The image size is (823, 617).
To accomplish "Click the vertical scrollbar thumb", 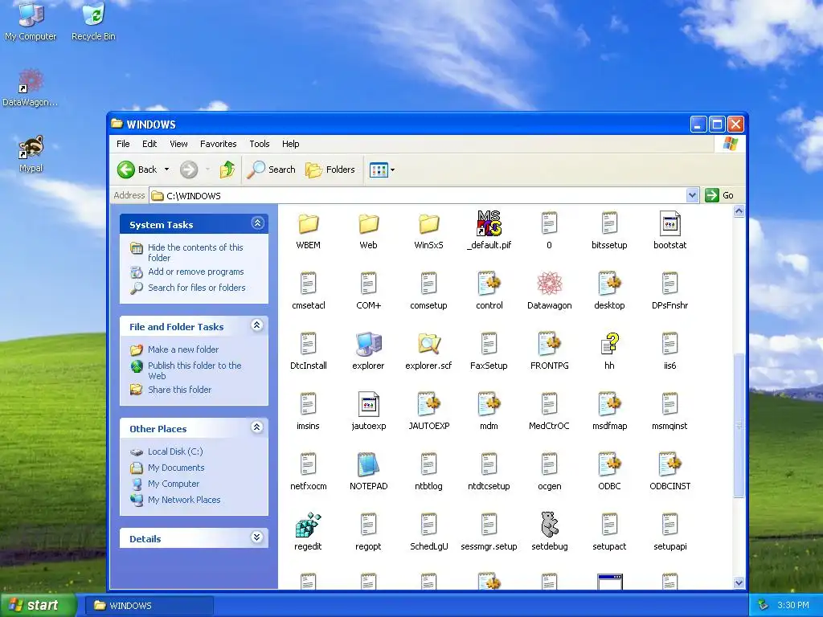I will point(739,425).
